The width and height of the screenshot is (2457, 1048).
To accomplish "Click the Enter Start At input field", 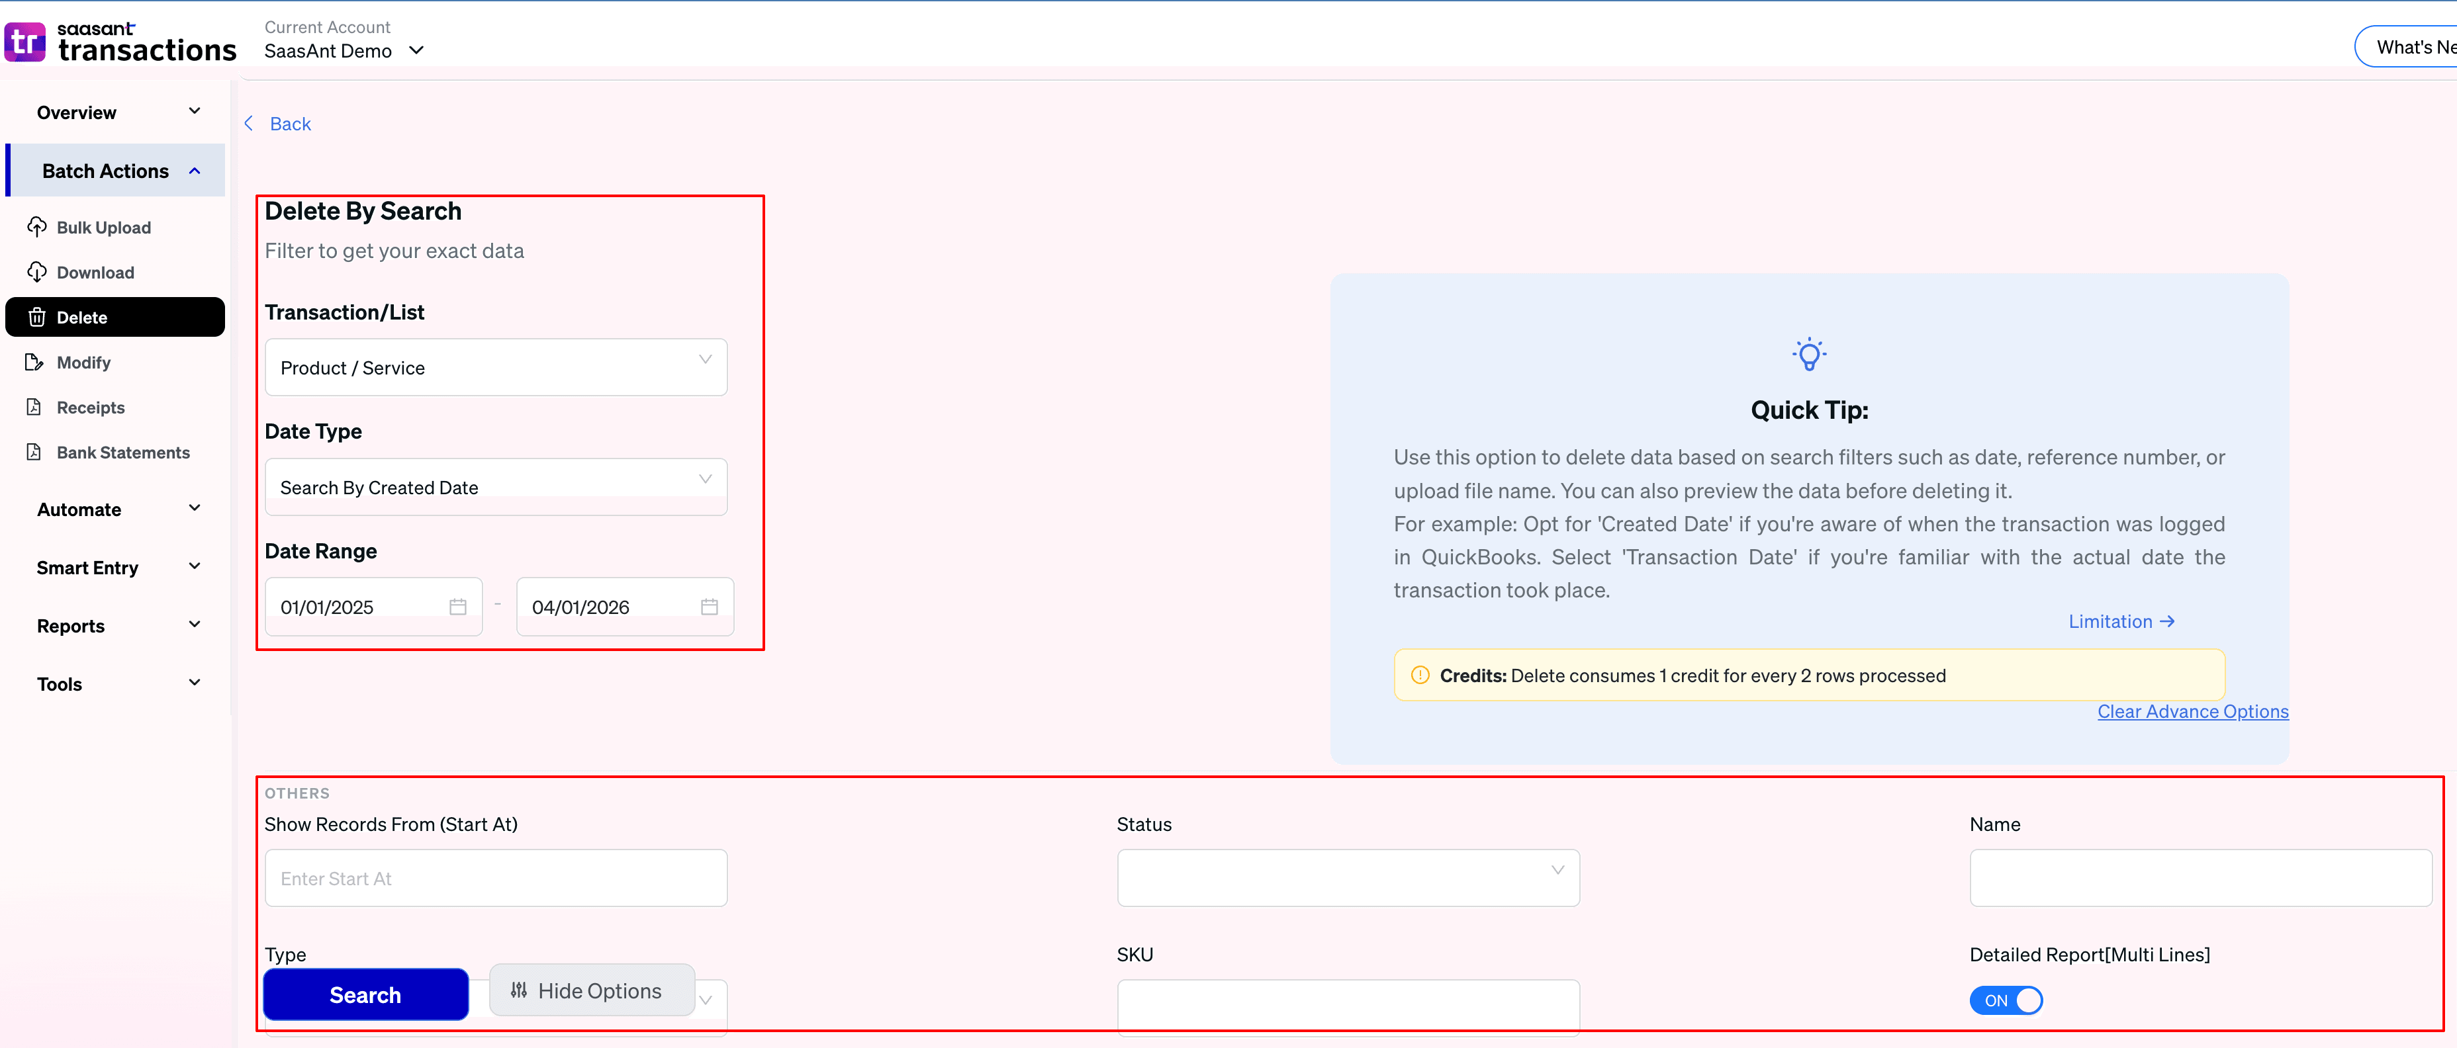I will click(495, 878).
